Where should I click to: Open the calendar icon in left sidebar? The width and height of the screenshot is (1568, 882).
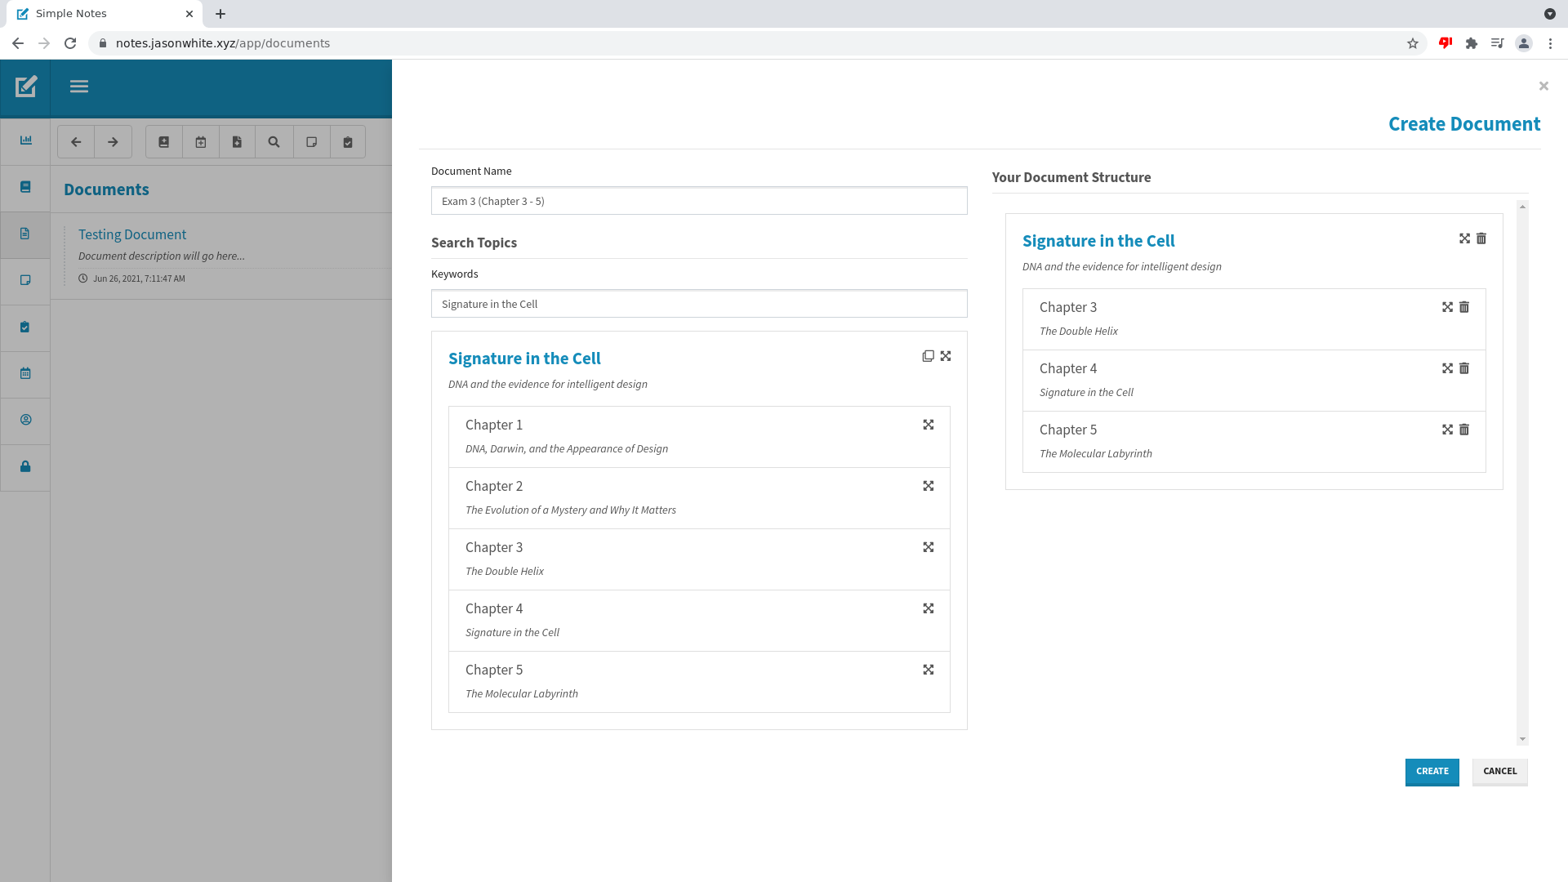pos(25,373)
